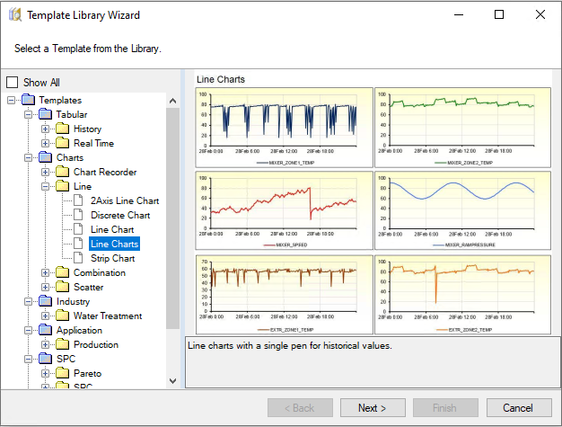Image resolution: width=562 pixels, height=427 pixels.
Task: Click the SPC folder icon
Action: tap(45, 358)
